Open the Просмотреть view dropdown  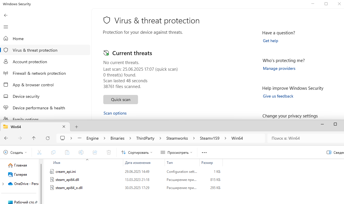(176, 153)
